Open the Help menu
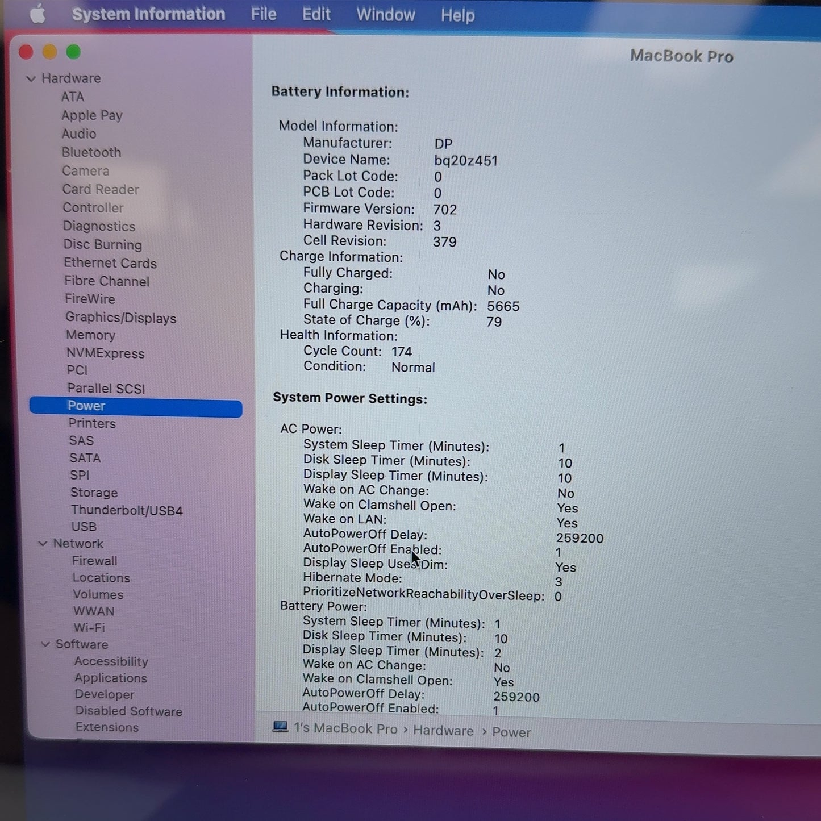821x821 pixels. (x=457, y=15)
